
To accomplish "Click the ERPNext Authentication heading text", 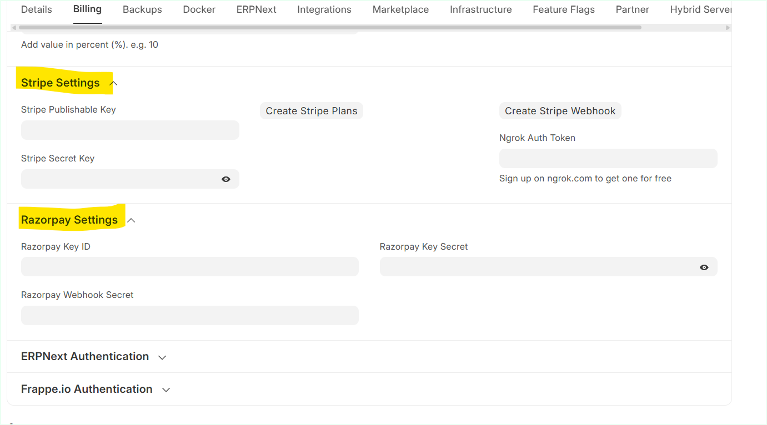I will pos(85,356).
